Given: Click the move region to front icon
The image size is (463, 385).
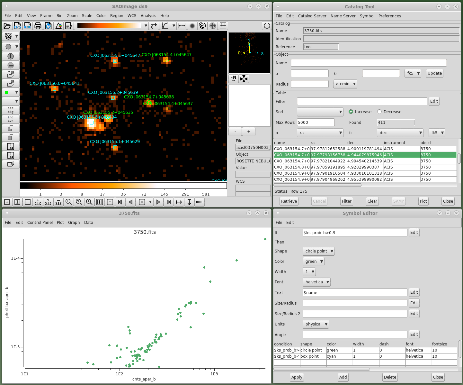Looking at the screenshot, I should 11,128.
